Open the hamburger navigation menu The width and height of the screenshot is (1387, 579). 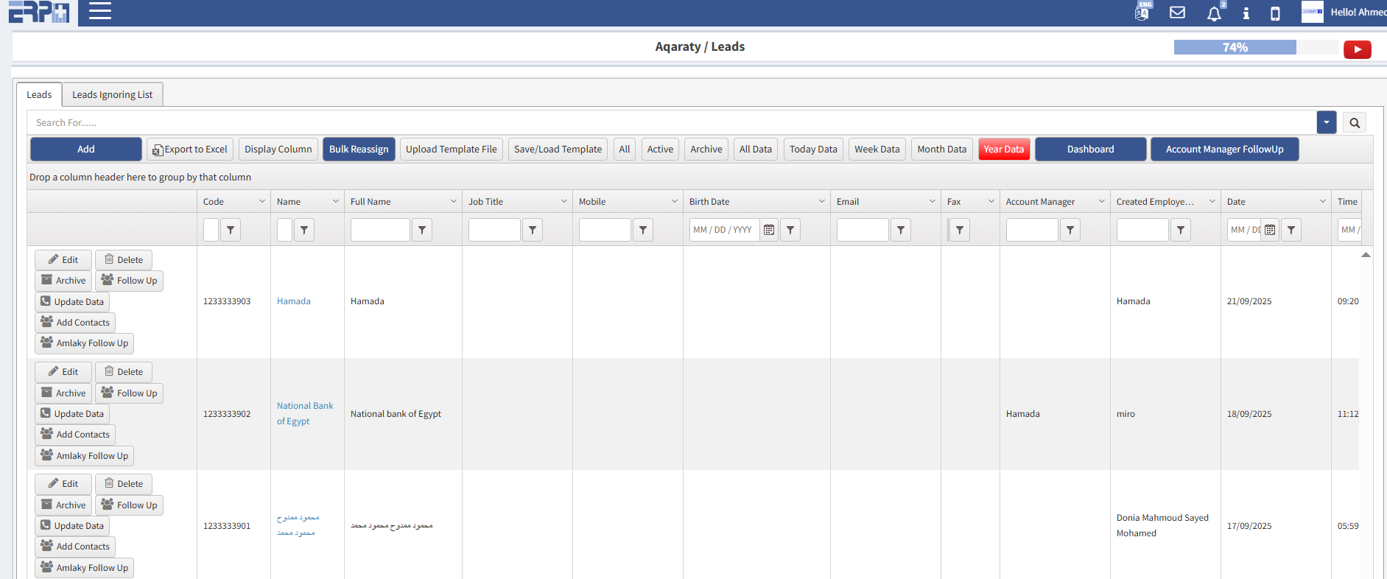click(99, 11)
